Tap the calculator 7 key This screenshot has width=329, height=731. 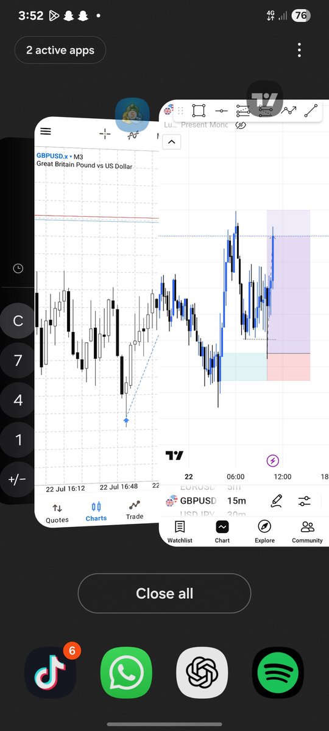(x=18, y=361)
